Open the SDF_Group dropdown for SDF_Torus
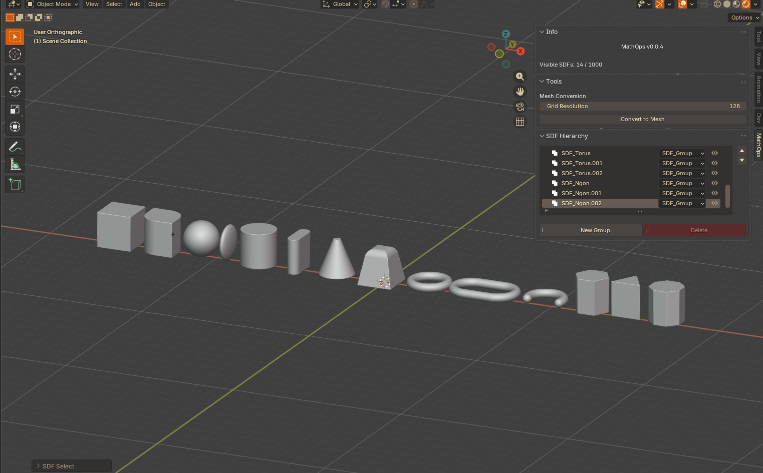The image size is (763, 473). (682, 153)
